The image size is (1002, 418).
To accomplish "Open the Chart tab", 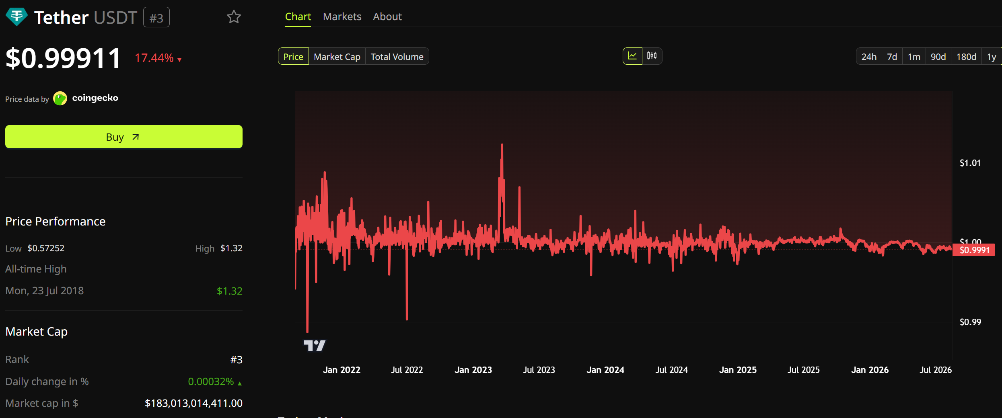I will (x=298, y=16).
